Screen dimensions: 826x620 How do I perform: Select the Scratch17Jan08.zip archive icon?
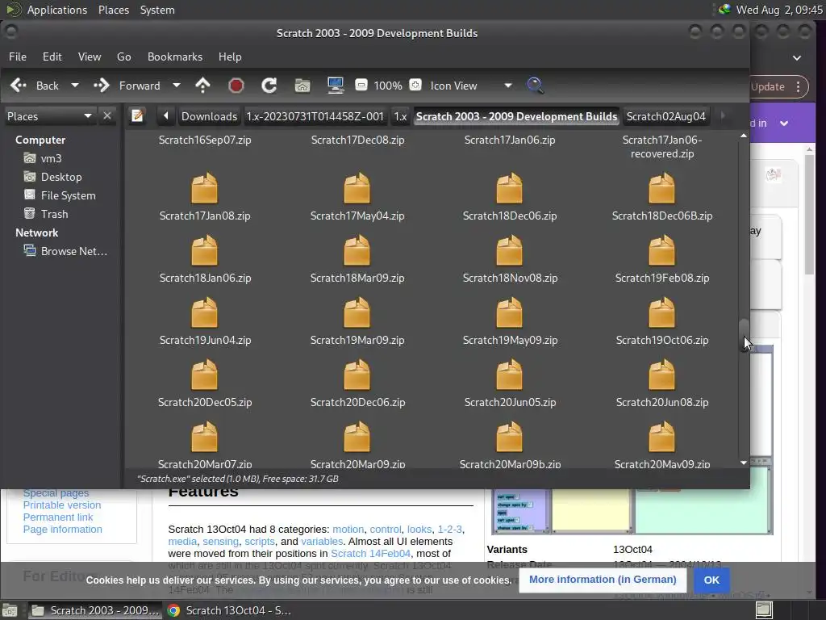point(204,188)
